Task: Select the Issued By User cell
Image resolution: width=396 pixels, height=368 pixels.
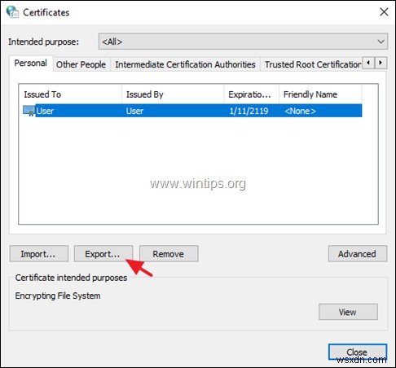Action: click(134, 111)
